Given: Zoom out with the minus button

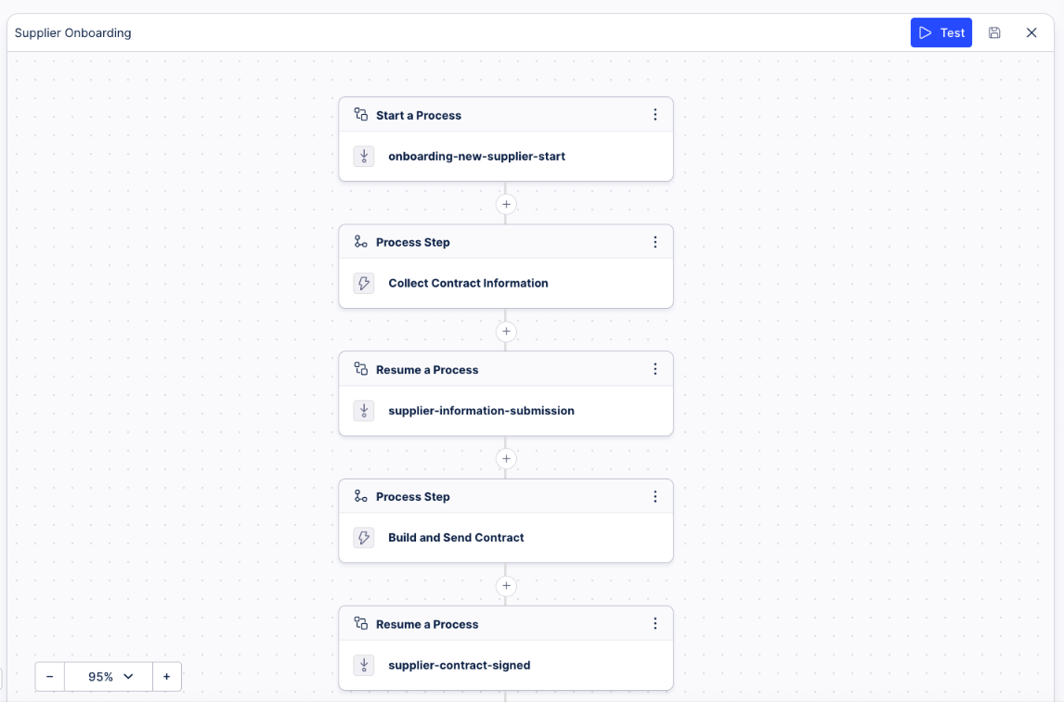Looking at the screenshot, I should click(x=49, y=676).
